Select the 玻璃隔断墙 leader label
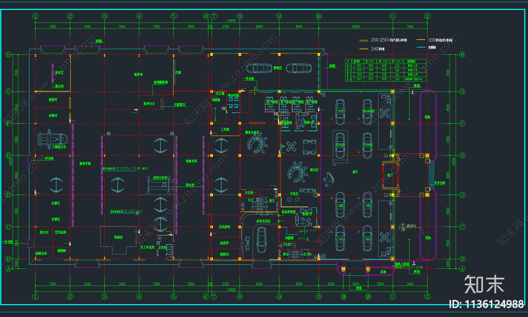 click(x=161, y=82)
